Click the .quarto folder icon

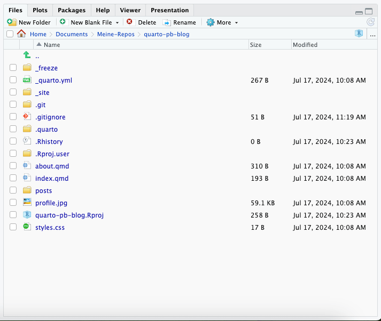pyautogui.click(x=27, y=129)
